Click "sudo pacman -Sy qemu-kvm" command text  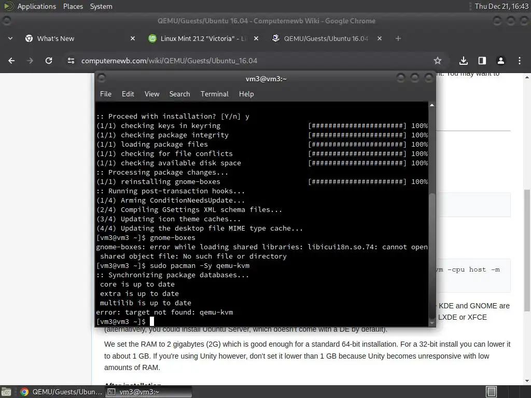tap(200, 266)
